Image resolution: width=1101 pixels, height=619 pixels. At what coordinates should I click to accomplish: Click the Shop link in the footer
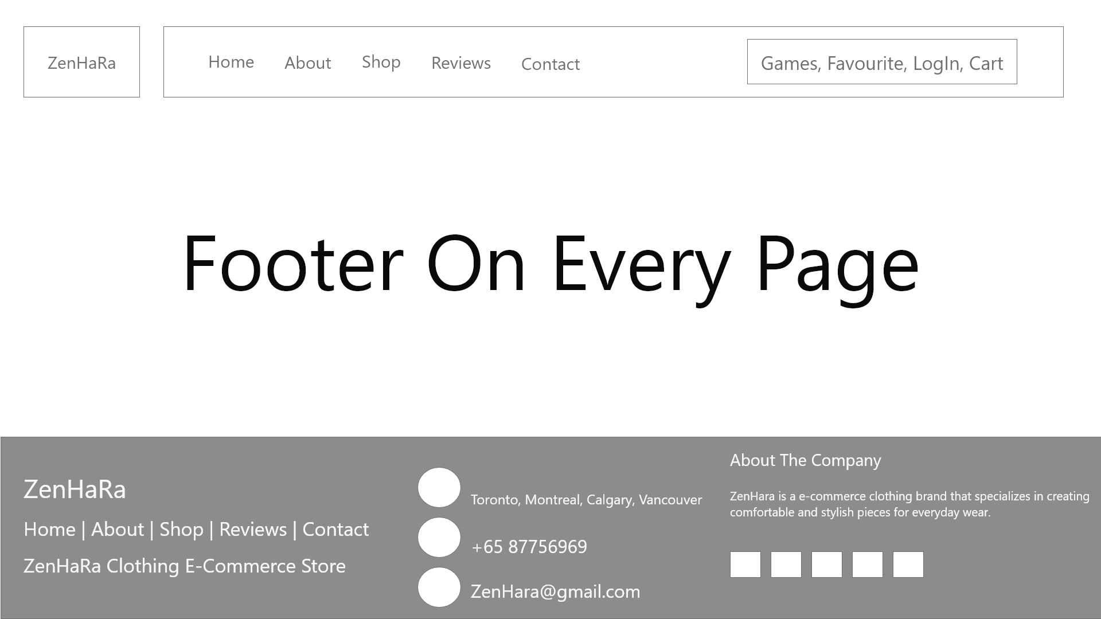[181, 529]
